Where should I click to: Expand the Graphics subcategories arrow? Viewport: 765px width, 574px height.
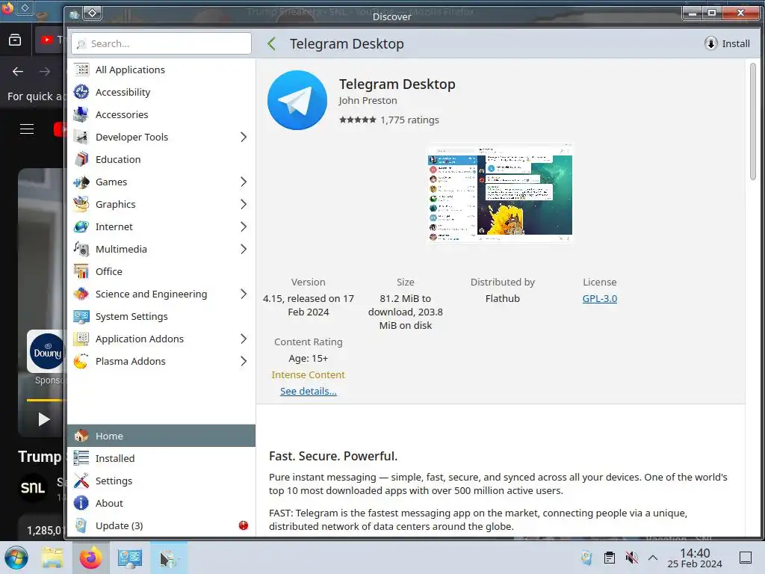pos(244,205)
